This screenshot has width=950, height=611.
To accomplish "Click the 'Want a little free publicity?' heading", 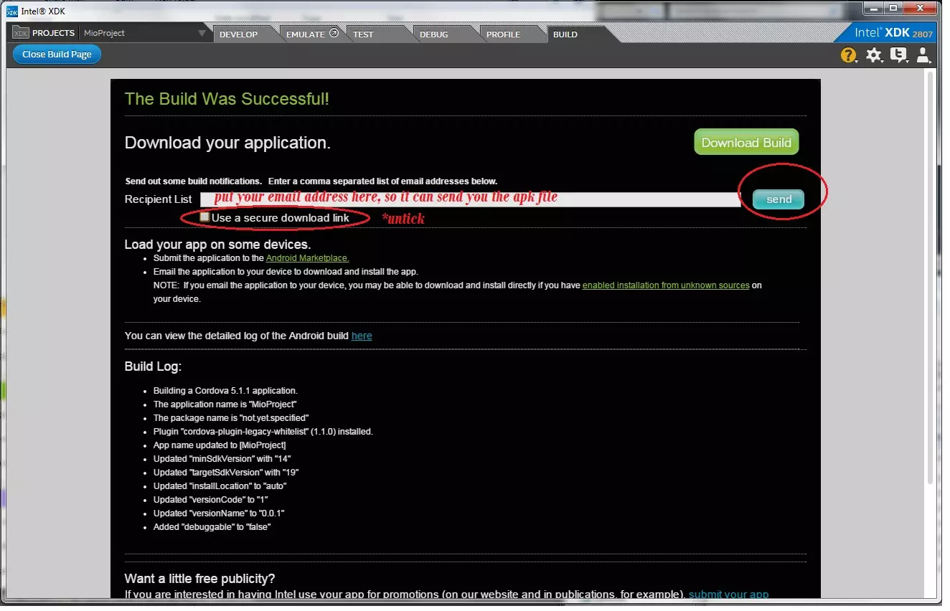I will [199, 579].
